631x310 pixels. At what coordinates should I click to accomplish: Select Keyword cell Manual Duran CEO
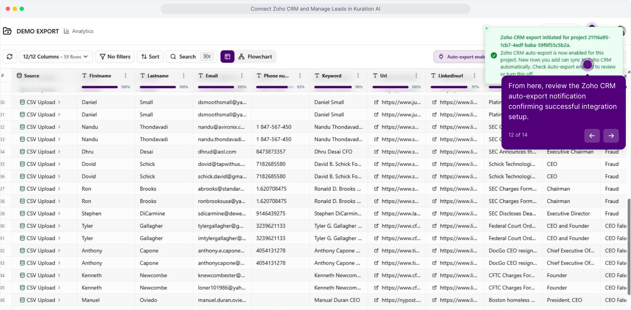click(339, 300)
